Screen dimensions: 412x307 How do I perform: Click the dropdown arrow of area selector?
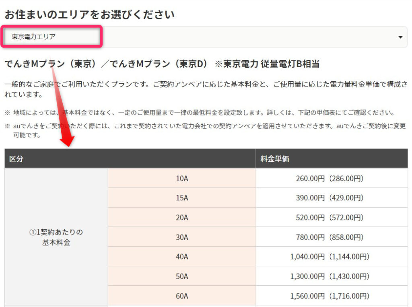click(400, 37)
